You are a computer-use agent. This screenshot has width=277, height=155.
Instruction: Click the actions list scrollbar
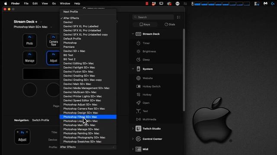tap(184, 70)
